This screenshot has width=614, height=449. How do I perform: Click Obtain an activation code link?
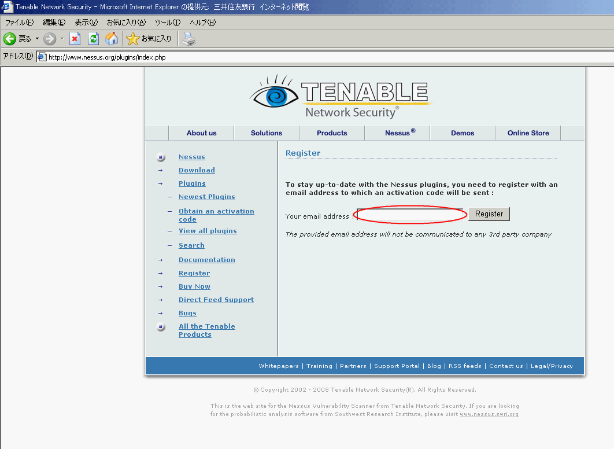(216, 215)
